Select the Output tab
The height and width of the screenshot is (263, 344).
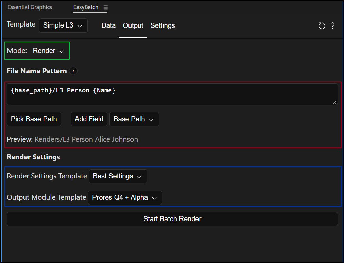[x=133, y=25]
